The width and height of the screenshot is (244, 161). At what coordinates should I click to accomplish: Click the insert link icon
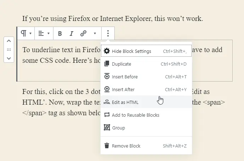(83, 34)
